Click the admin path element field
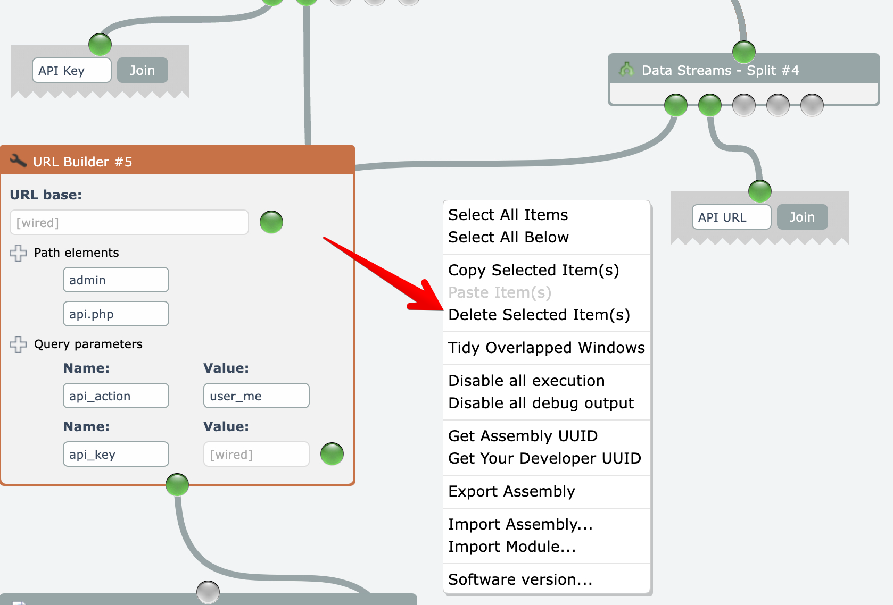 point(116,280)
